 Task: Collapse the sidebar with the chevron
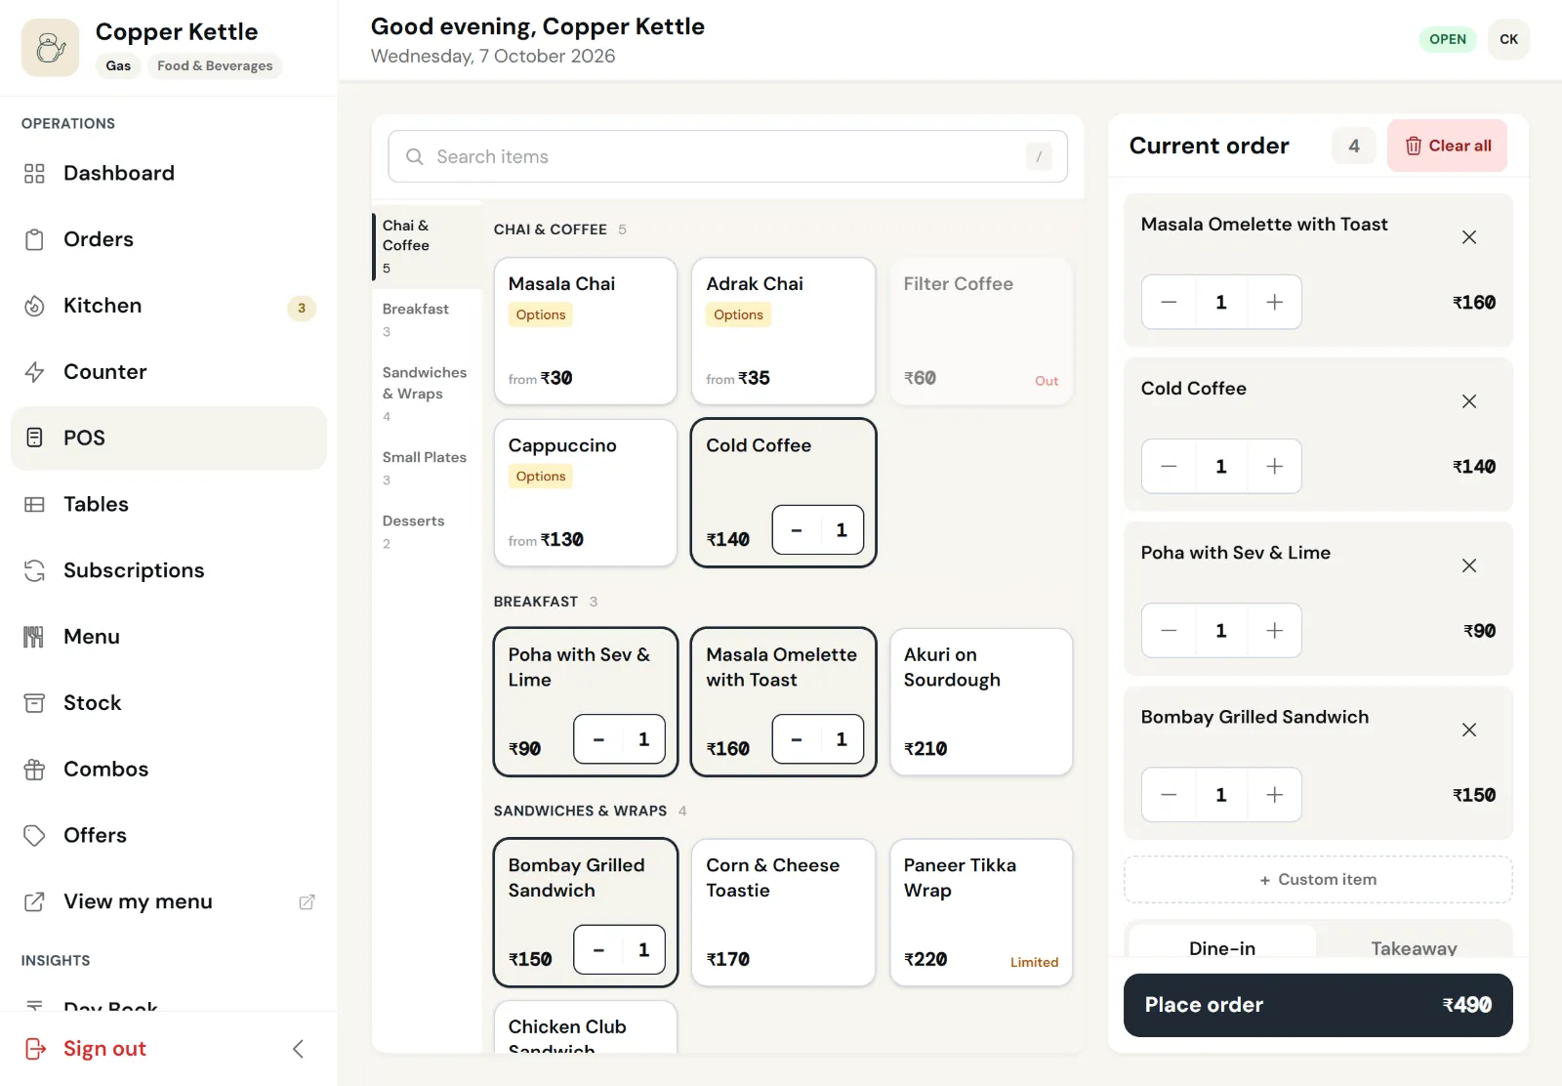299,1049
